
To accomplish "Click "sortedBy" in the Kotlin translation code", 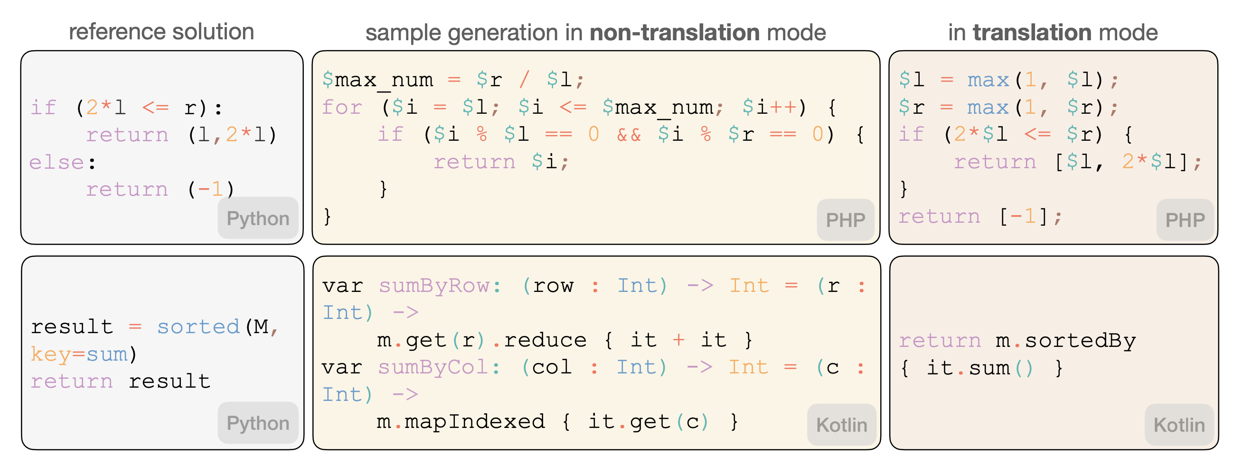I will click(1080, 341).
